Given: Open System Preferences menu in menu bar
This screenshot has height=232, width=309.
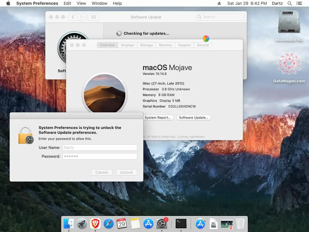Looking at the screenshot, I should 37,3.
